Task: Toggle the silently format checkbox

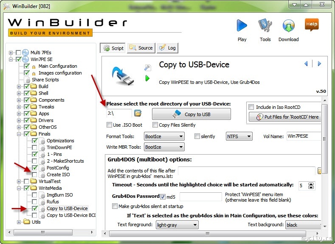Action: click(x=197, y=136)
